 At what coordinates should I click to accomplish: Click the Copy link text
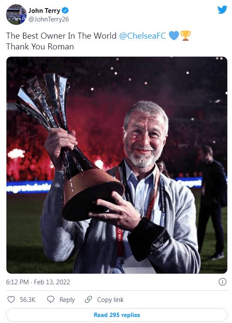coord(110,300)
